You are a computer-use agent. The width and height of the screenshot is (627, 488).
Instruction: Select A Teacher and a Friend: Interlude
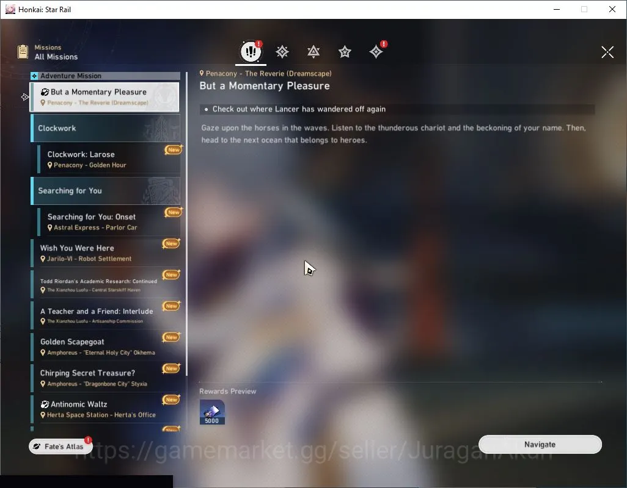[106, 315]
